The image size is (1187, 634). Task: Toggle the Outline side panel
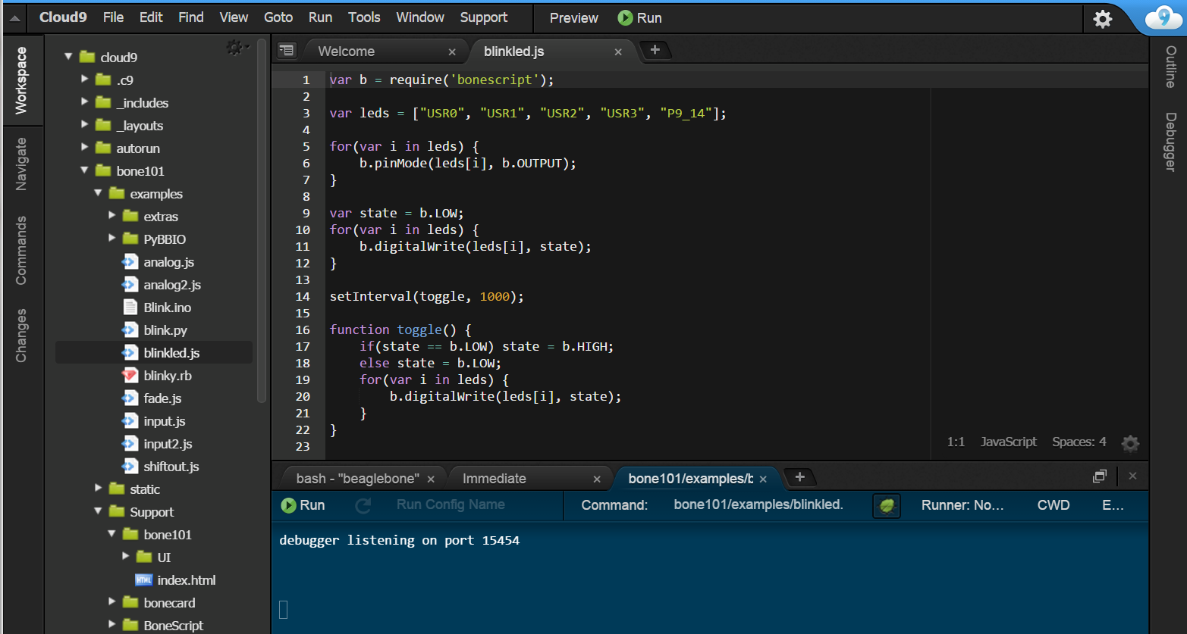point(1170,67)
